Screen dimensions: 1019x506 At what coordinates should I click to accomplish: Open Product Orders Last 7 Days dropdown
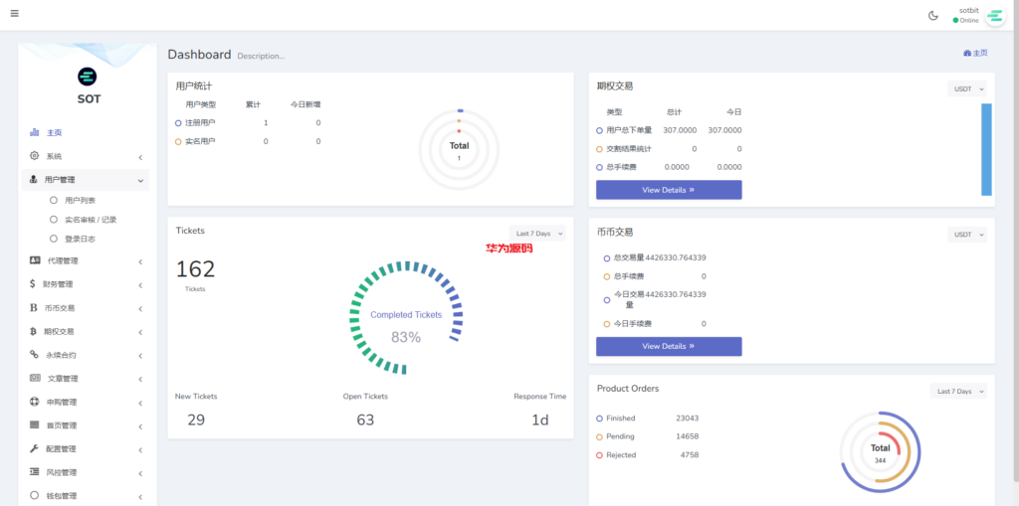(958, 392)
